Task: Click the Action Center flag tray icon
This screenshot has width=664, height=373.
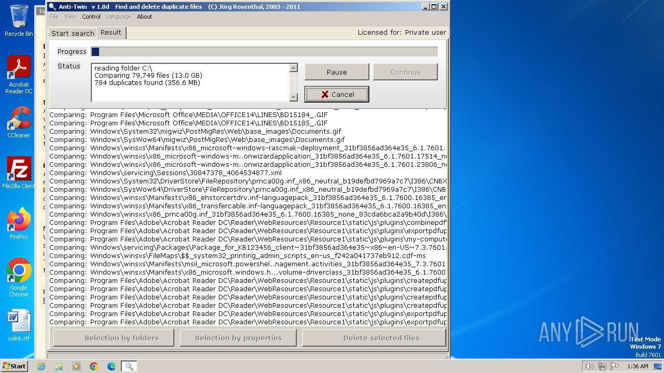Action: click(615, 366)
